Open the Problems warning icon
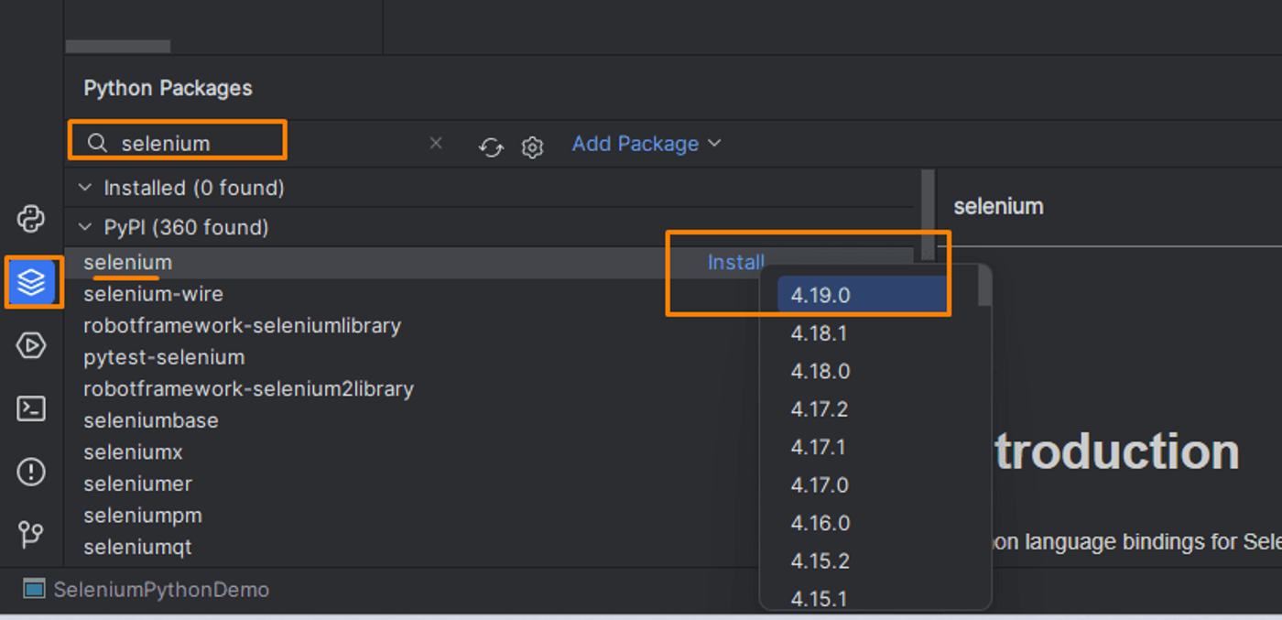 [x=31, y=472]
